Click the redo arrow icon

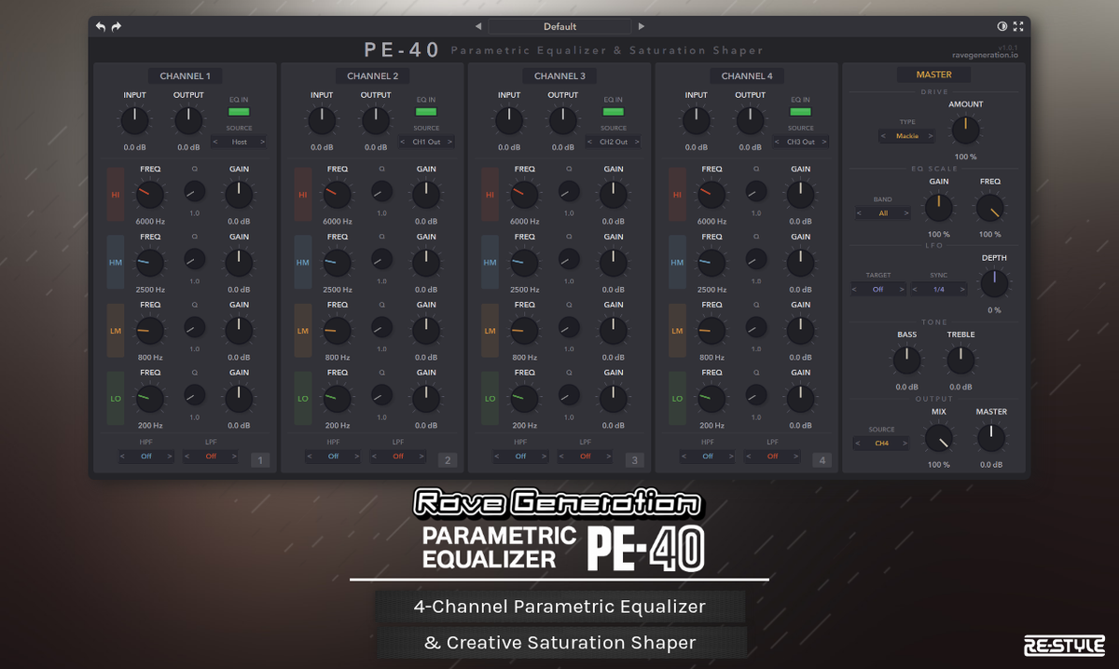(x=117, y=27)
